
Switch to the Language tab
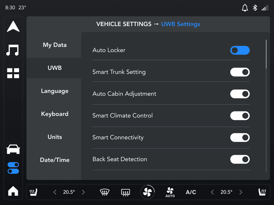[55, 91]
